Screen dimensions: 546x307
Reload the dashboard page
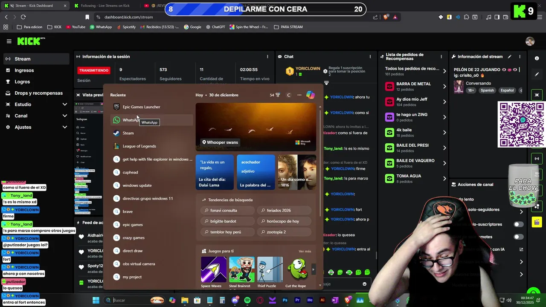pos(23,17)
